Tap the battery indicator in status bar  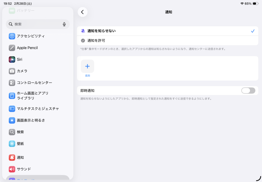[x=255, y=4]
